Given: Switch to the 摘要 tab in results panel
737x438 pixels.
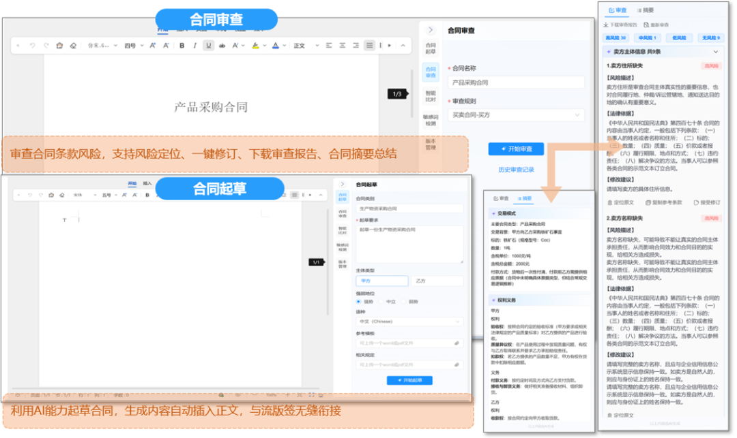Looking at the screenshot, I should tap(644, 10).
